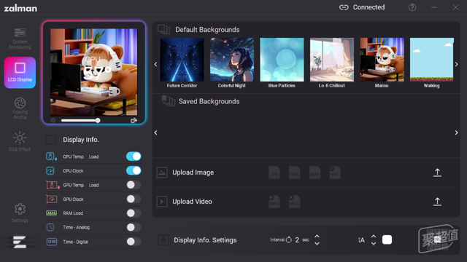467x262 pixels.
Task: Enable the GPU Clock toggle
Action: (134, 199)
